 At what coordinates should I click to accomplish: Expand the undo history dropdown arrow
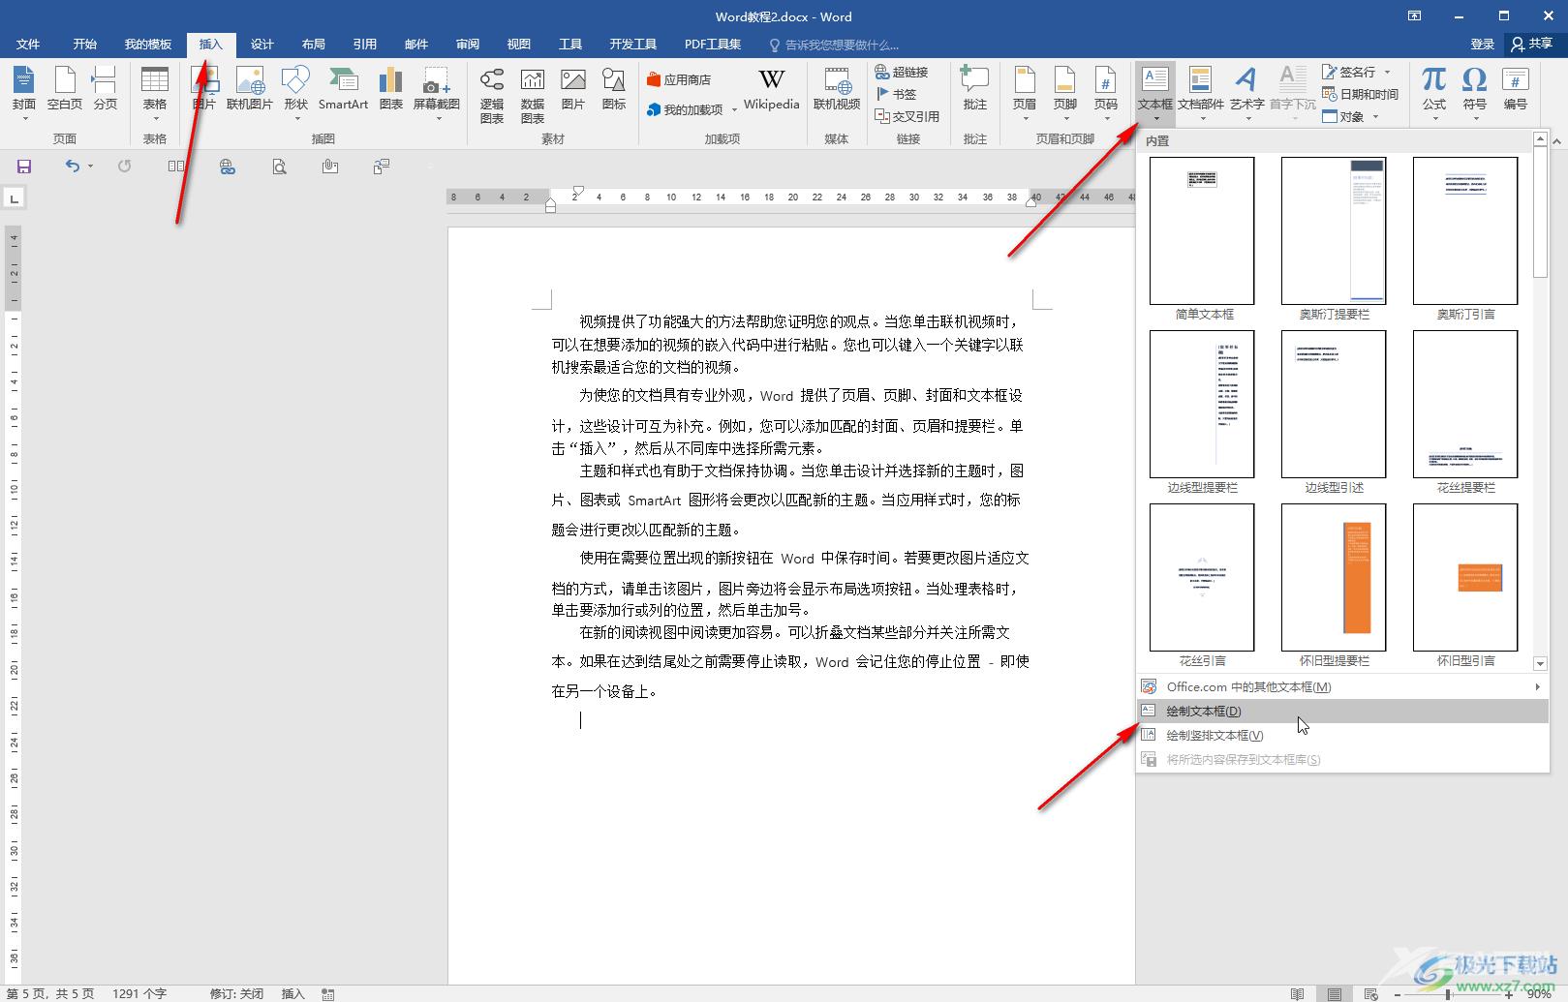pyautogui.click(x=90, y=167)
